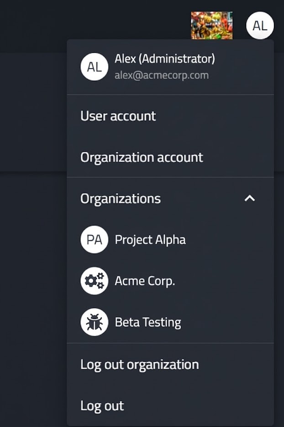Open the Organization account menu entry
Image resolution: width=284 pixels, height=427 pixels.
pos(170,157)
